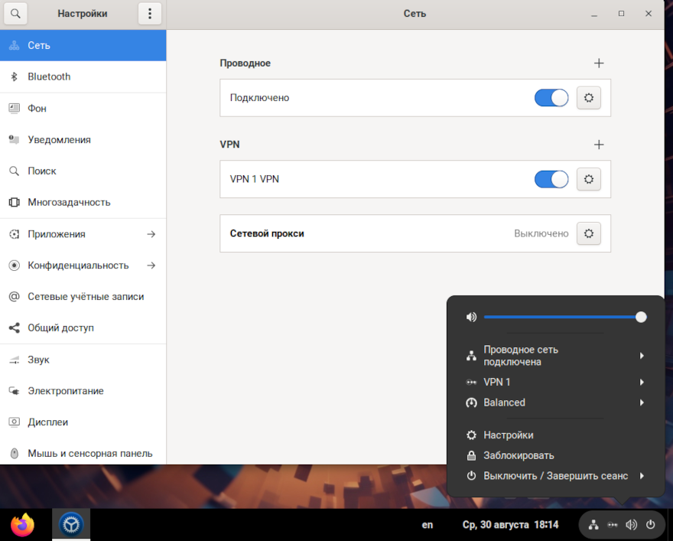This screenshot has width=673, height=541.
Task: Click the volume icon in system tray
Action: [x=631, y=525]
